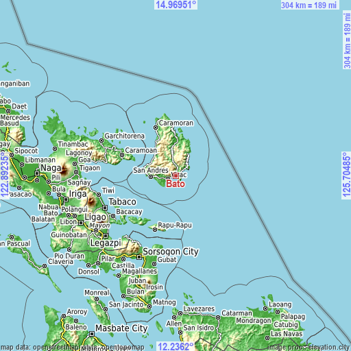Click the Tabaco city square marker
This screenshot has width=351, height=351.
point(105,208)
